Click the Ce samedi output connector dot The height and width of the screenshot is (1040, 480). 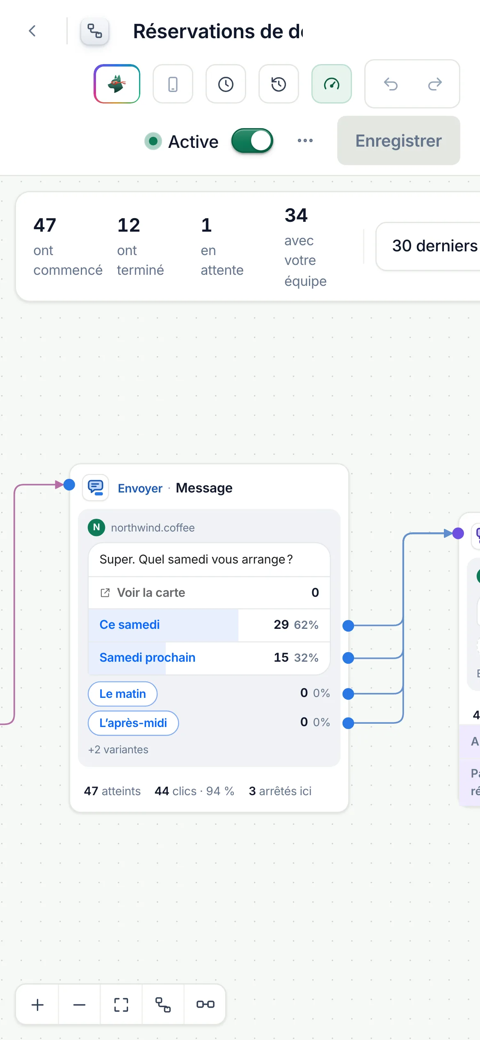(348, 626)
